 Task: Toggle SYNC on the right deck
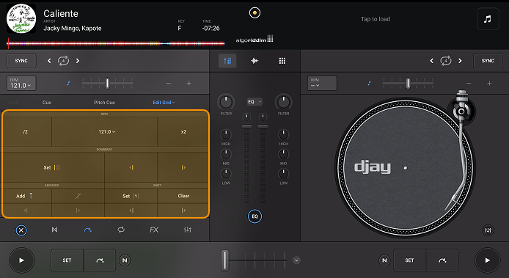pos(488,61)
